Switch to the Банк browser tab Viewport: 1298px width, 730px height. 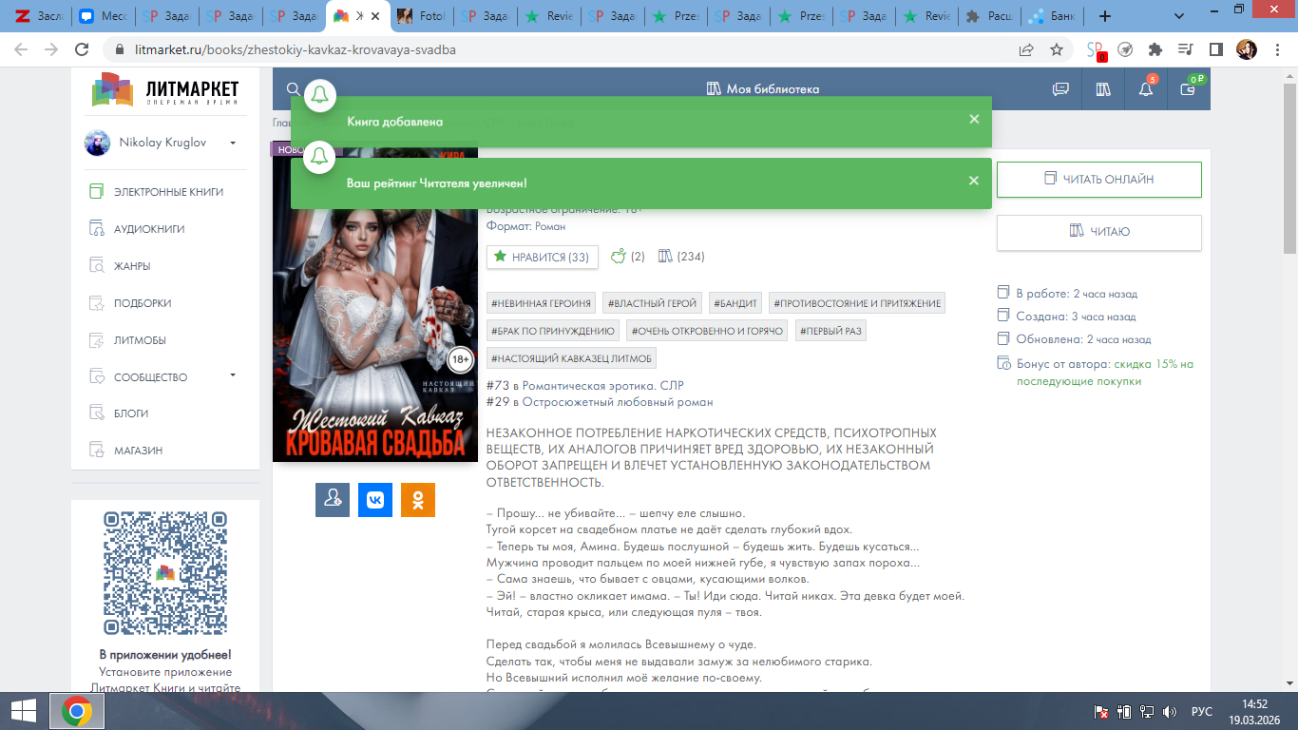[1052, 16]
